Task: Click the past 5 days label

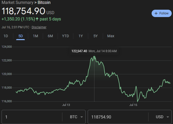Action: [x=50, y=19]
